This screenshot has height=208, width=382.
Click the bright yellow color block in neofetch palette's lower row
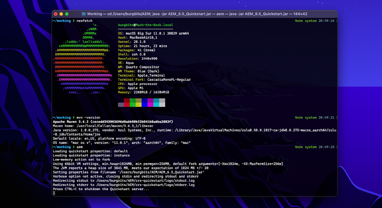138,105
